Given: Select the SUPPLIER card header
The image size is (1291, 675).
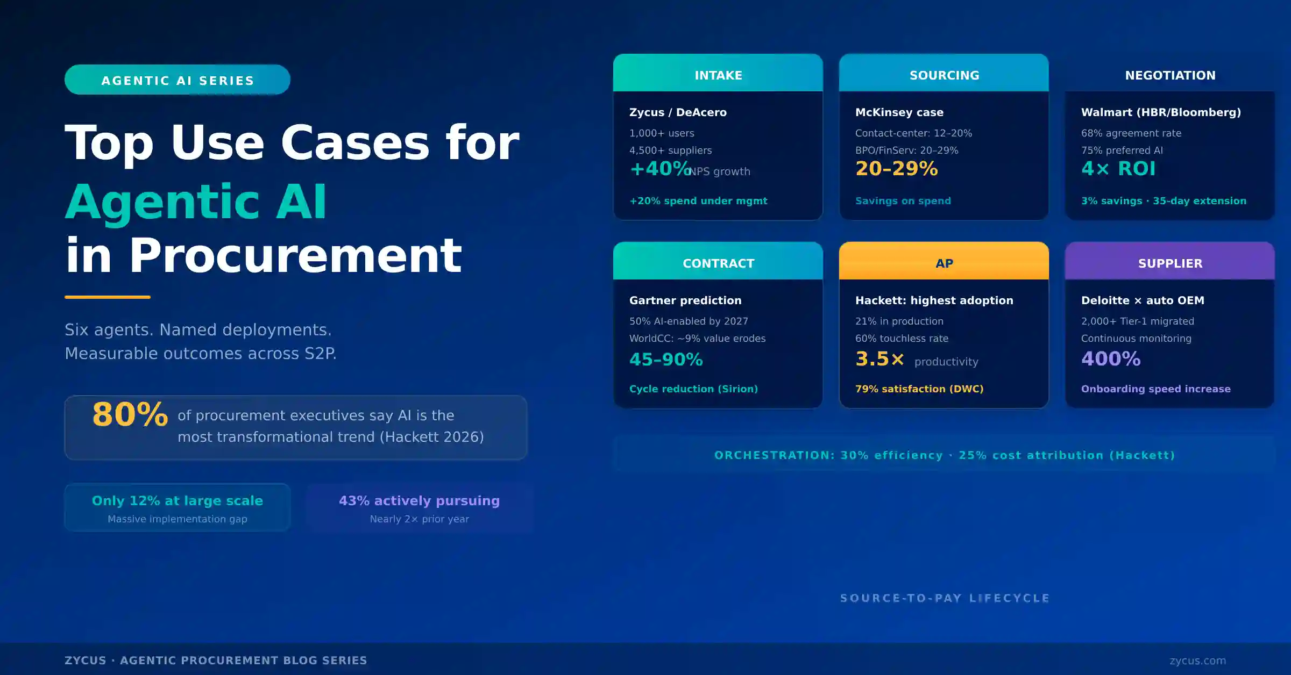Looking at the screenshot, I should [1171, 263].
